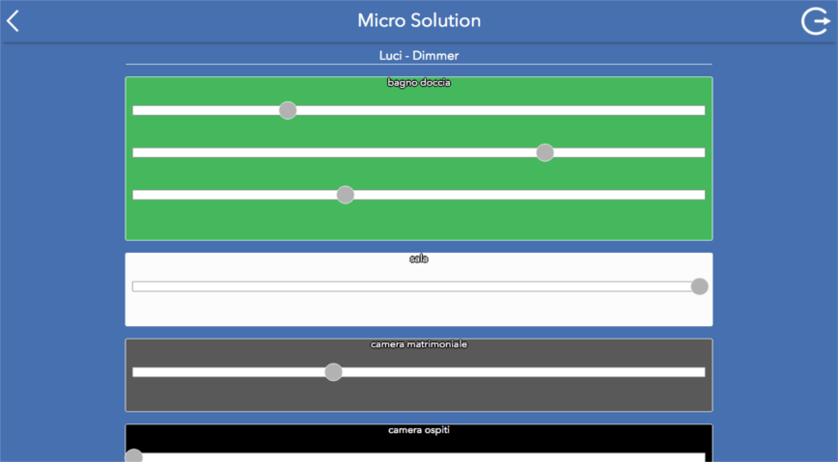Click the Micro Solution title
Image resolution: width=838 pixels, height=462 pixels.
point(419,20)
